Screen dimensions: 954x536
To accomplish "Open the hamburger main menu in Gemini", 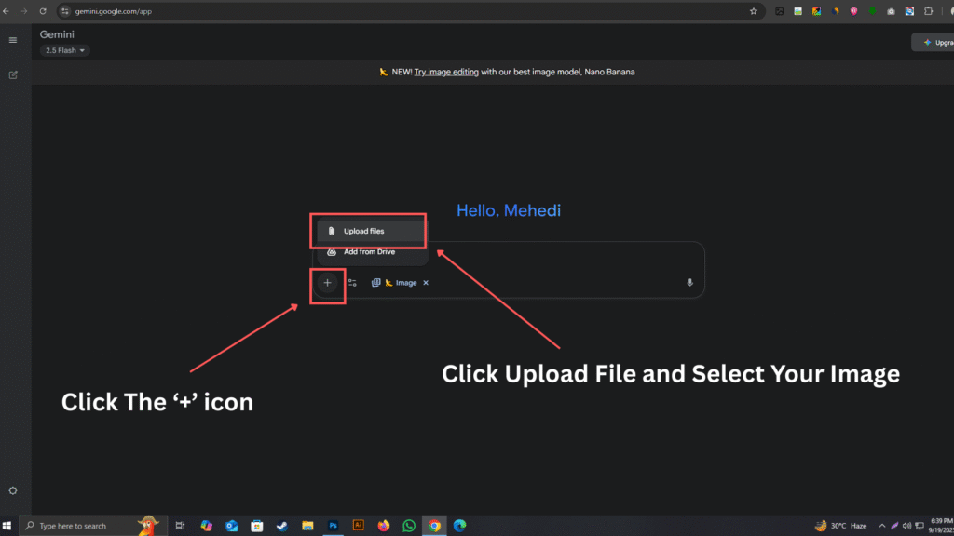I will (13, 40).
